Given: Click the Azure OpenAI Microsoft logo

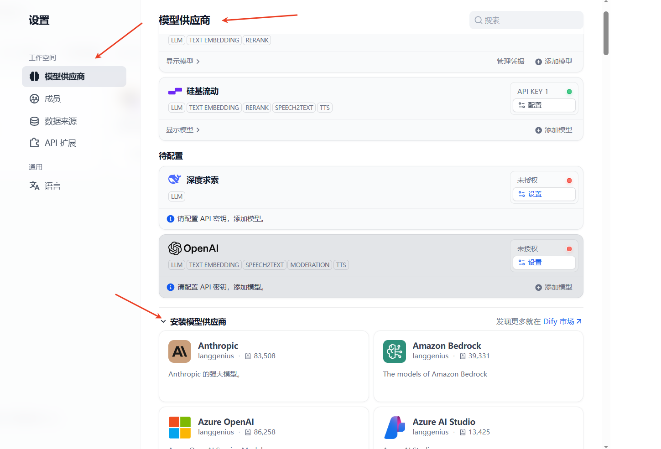Looking at the screenshot, I should (x=179, y=428).
